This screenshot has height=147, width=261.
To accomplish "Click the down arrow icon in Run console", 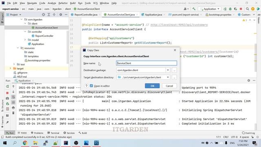I will [13, 92].
